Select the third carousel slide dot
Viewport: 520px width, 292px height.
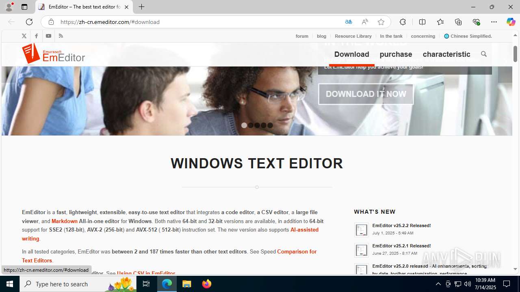coord(257,125)
